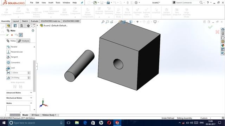The image size is (225, 126).
Task: Open the Edit menu
Action: click(x=37, y=2)
